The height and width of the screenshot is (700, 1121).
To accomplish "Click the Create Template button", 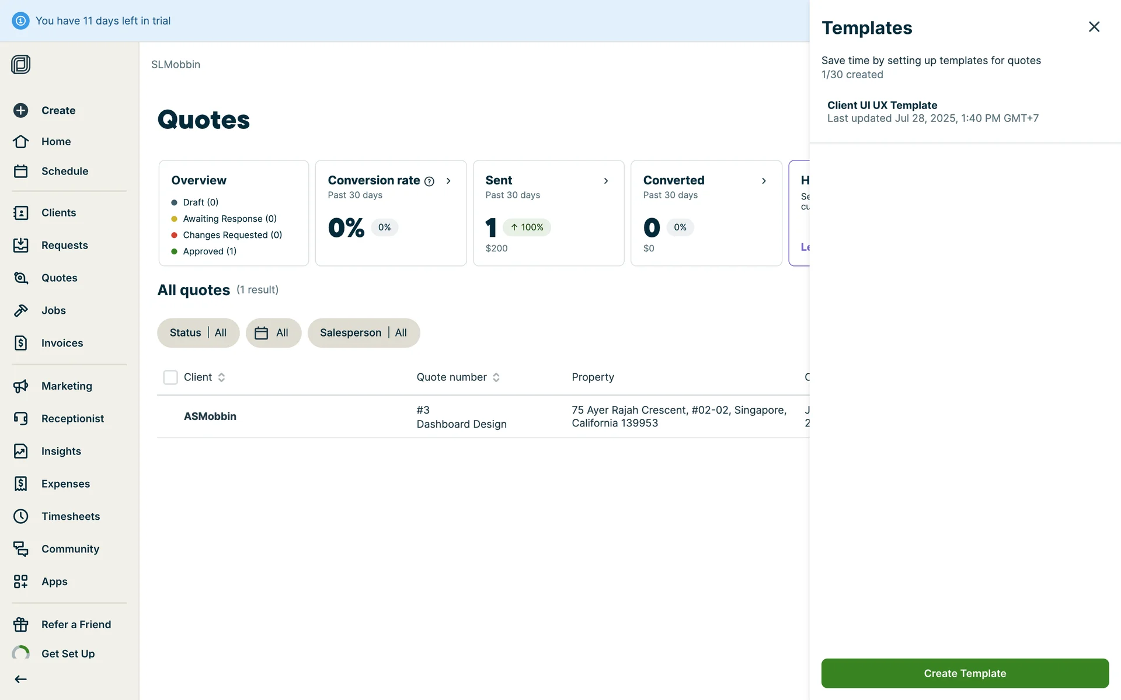I will coord(965,673).
